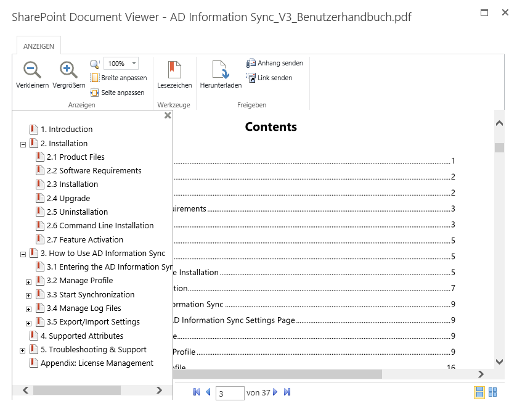Jump to 2.1 Product Files bookmark
Screen dimensions: 517x401
(x=76, y=157)
